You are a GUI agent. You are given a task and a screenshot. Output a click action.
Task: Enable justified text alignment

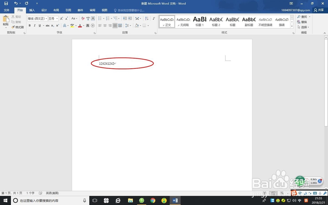coord(115,26)
